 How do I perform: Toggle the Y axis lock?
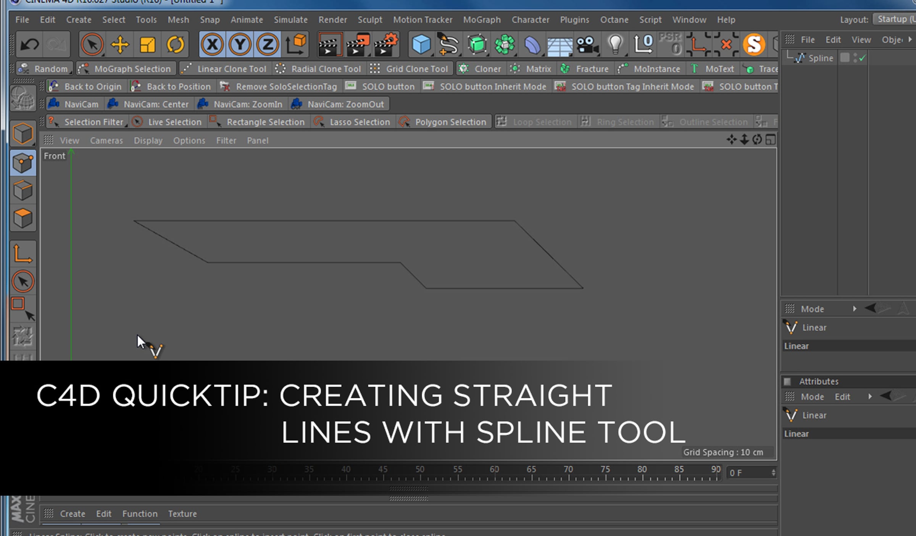tap(240, 45)
